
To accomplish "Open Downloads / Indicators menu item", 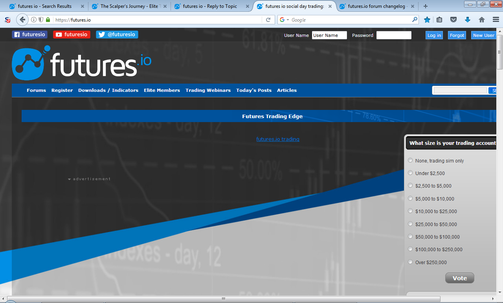I will coord(108,90).
